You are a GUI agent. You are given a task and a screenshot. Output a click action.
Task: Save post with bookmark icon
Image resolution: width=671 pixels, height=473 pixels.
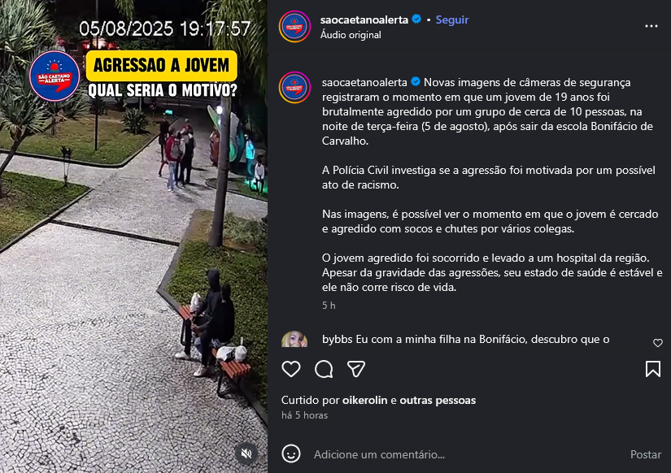[x=653, y=369]
